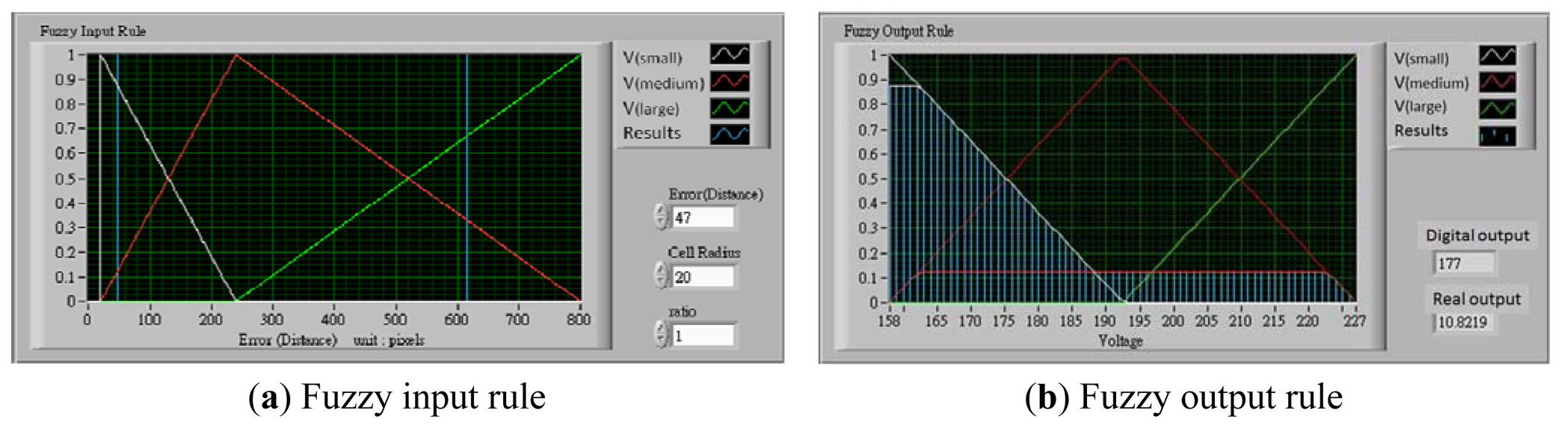This screenshot has width=1561, height=428.
Task: Focus the ratio value field
Action: (703, 336)
